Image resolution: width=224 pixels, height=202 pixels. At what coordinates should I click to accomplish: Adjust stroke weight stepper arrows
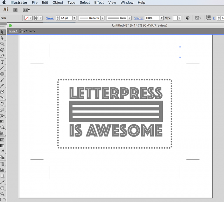57,18
